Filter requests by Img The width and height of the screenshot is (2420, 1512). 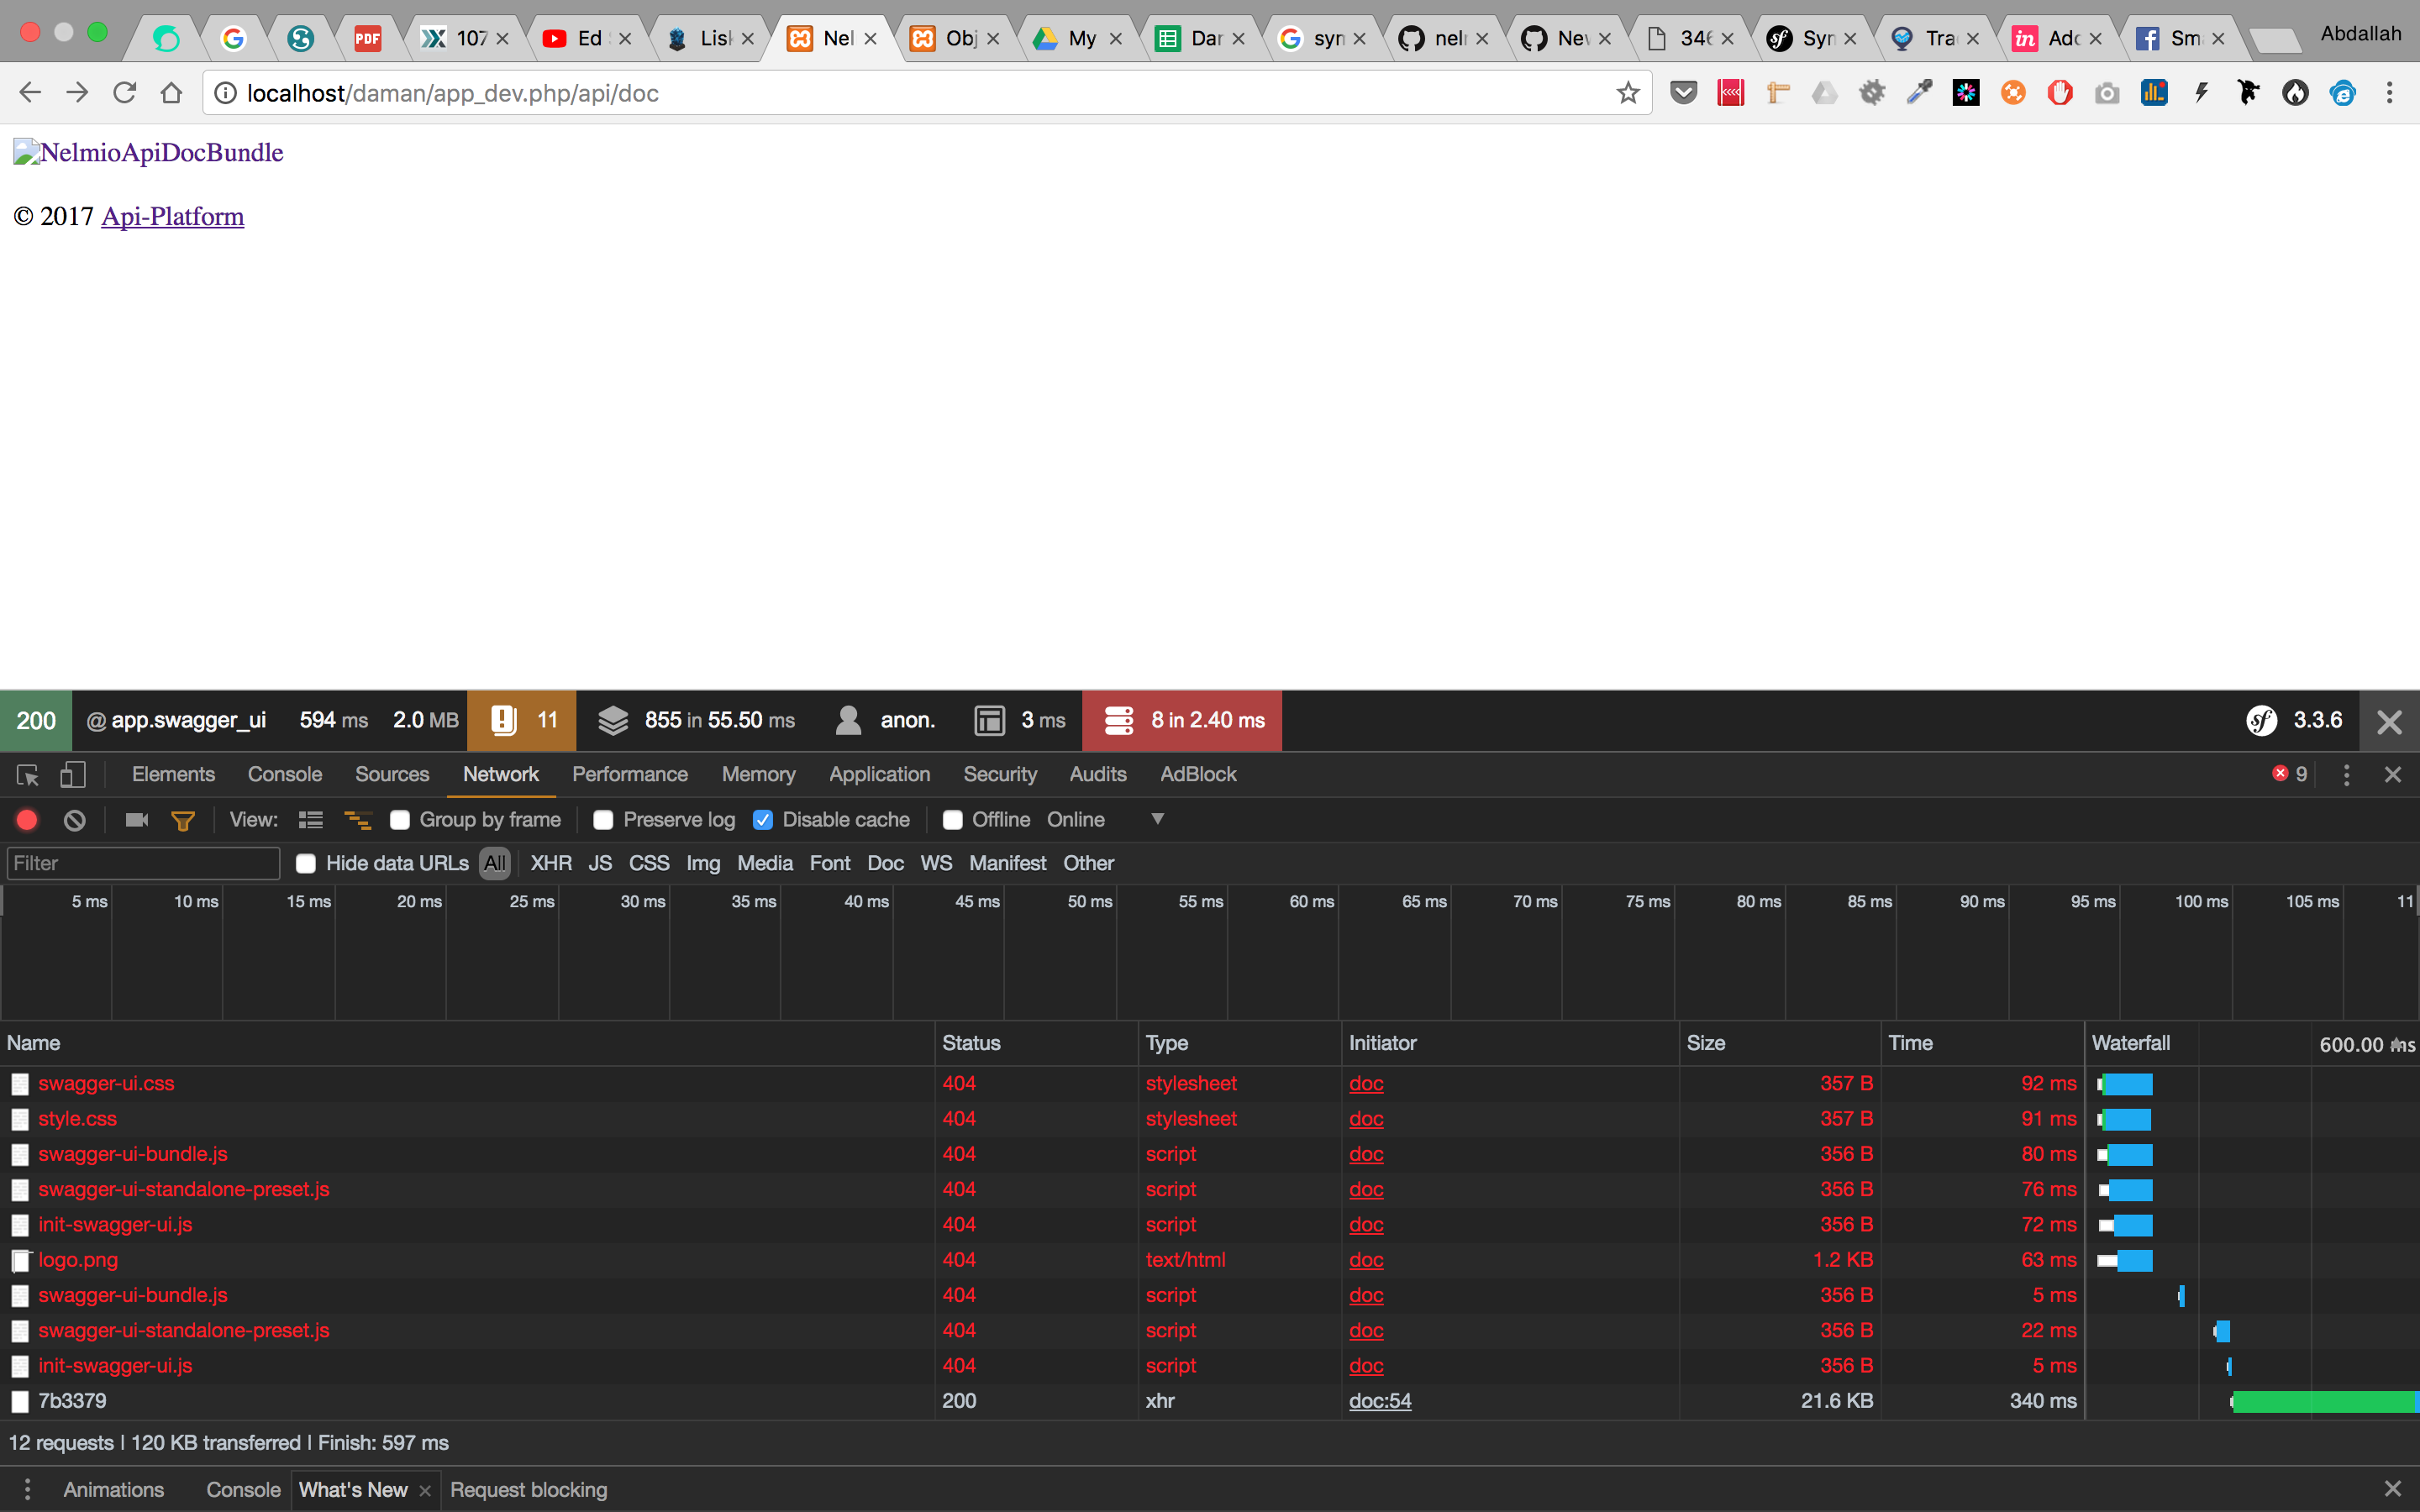(703, 863)
